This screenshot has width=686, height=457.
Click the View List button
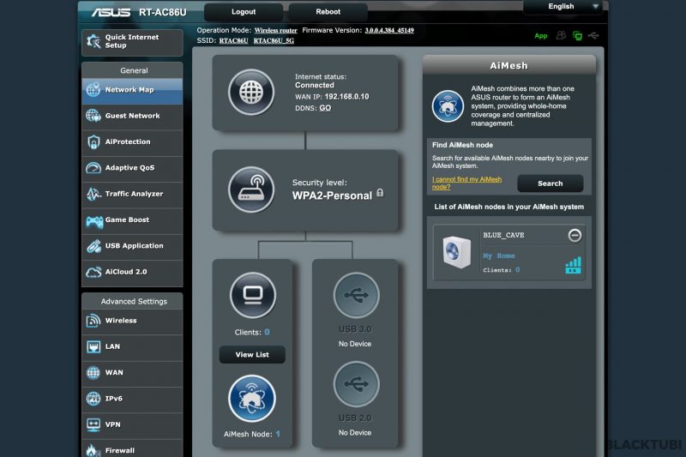tap(252, 355)
